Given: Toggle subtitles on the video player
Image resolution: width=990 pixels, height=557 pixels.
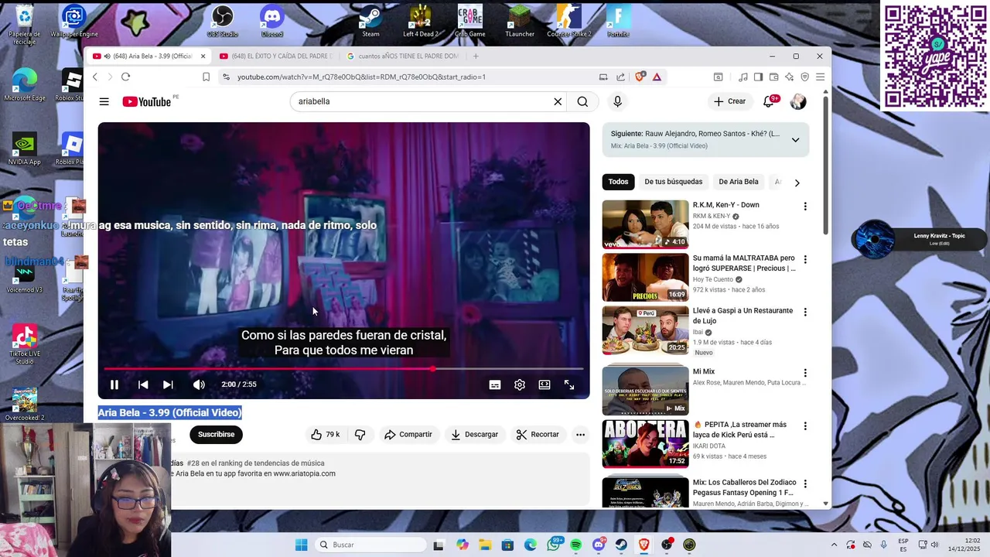Looking at the screenshot, I should (x=495, y=384).
